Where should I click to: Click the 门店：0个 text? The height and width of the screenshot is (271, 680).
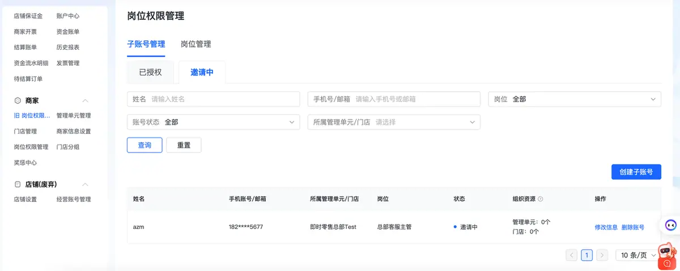point(525,232)
